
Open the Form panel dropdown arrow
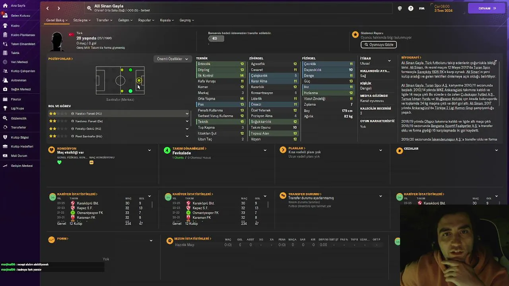point(151,240)
